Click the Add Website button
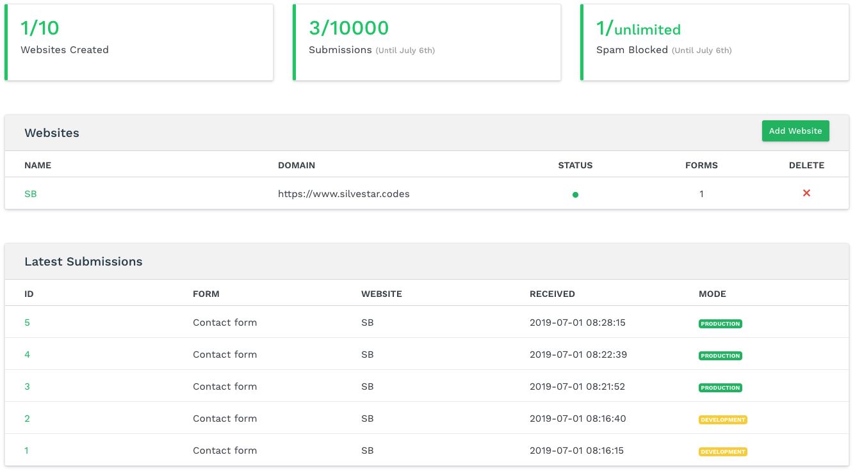Viewport: 855px width, 471px height. [x=795, y=131]
